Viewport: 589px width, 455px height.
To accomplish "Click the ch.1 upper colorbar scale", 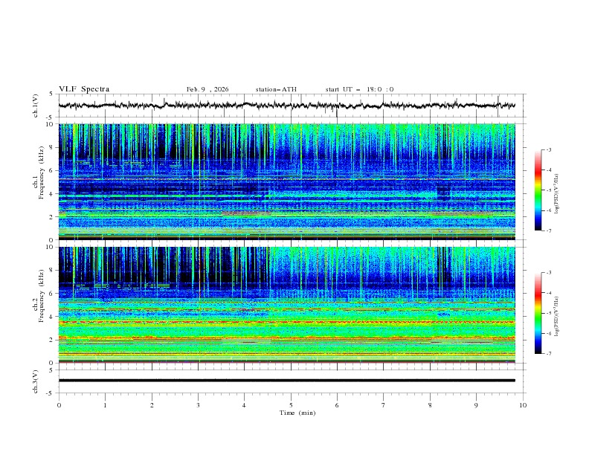I will tap(538, 190).
